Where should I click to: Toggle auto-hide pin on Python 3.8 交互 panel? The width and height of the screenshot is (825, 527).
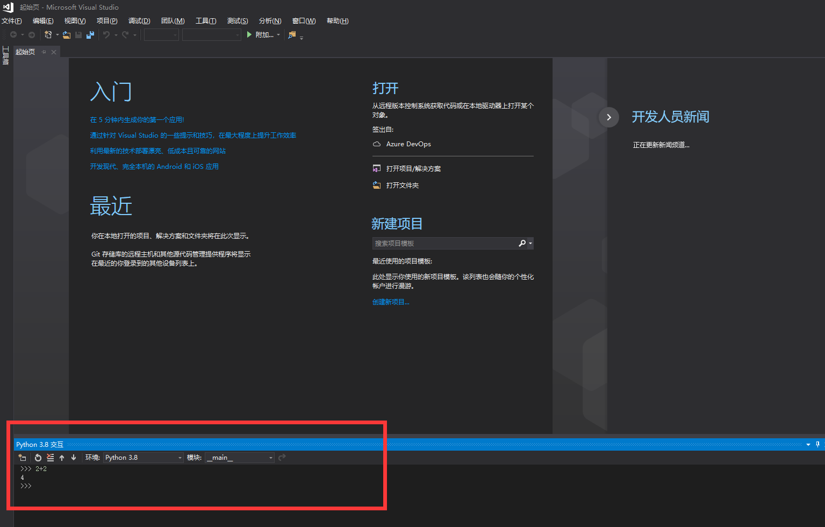[x=818, y=444]
